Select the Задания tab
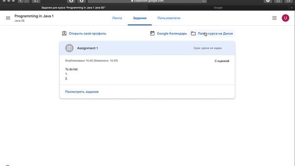 pyautogui.click(x=140, y=18)
